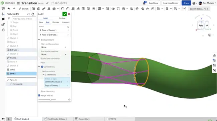Select the Edge of Sweep 1 entry
Viewport: 217px width, 121px height.
pos(57,85)
